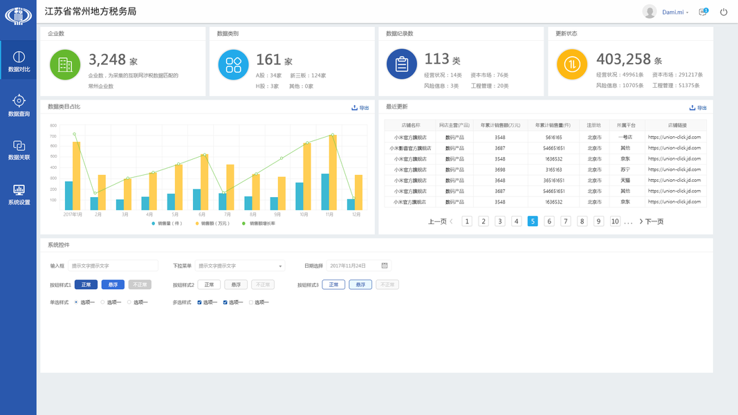The height and width of the screenshot is (415, 738).
Task: Open the 数据关联 sidebar icon
Action: pyautogui.click(x=19, y=145)
